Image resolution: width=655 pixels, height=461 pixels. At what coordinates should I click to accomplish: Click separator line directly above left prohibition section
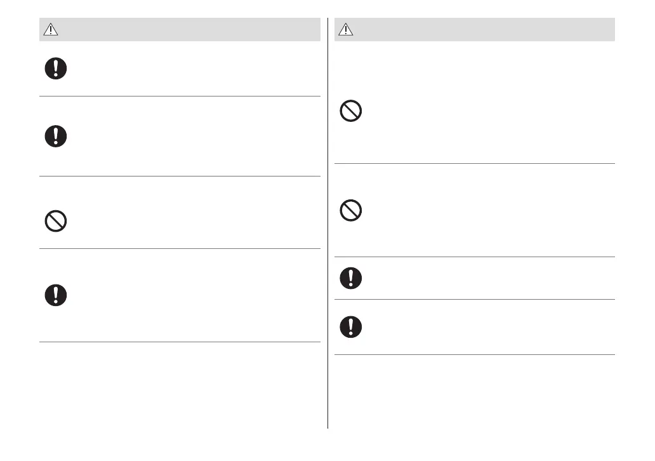[x=180, y=177]
